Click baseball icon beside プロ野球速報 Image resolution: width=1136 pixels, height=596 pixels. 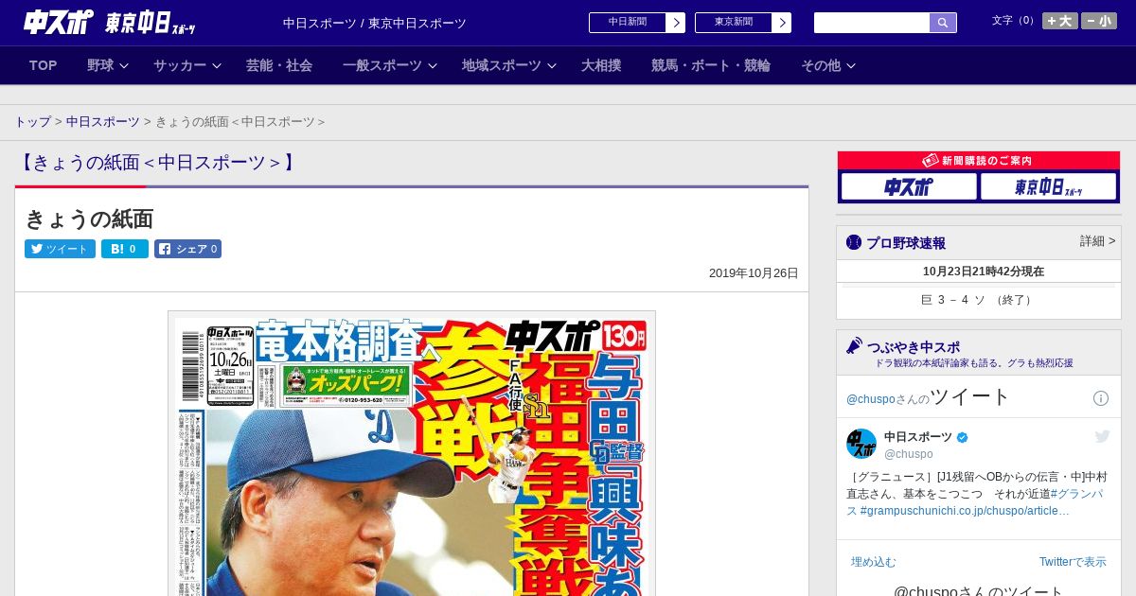pos(854,242)
